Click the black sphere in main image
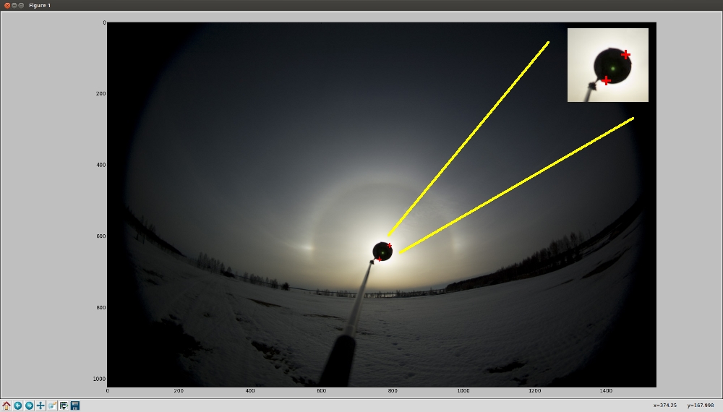 (x=382, y=252)
